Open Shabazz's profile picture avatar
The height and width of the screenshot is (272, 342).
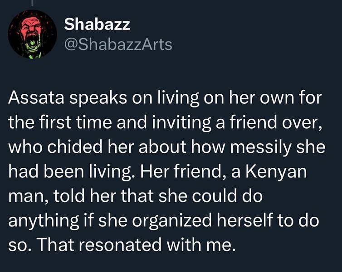click(32, 34)
